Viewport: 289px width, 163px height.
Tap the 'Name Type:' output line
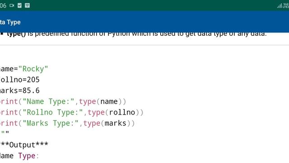(x=19, y=156)
